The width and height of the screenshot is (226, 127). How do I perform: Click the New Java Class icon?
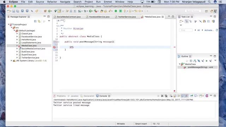[49, 11]
